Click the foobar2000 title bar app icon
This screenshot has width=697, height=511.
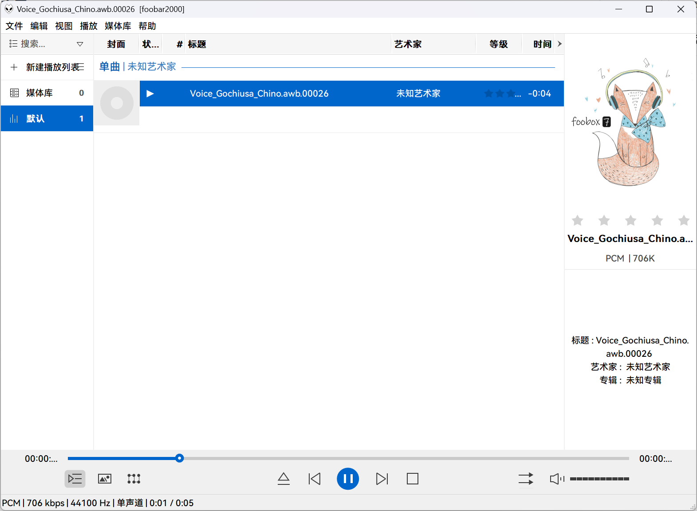coord(9,9)
